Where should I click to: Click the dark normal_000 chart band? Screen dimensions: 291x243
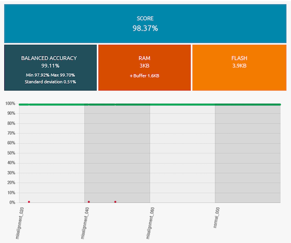[248, 154]
